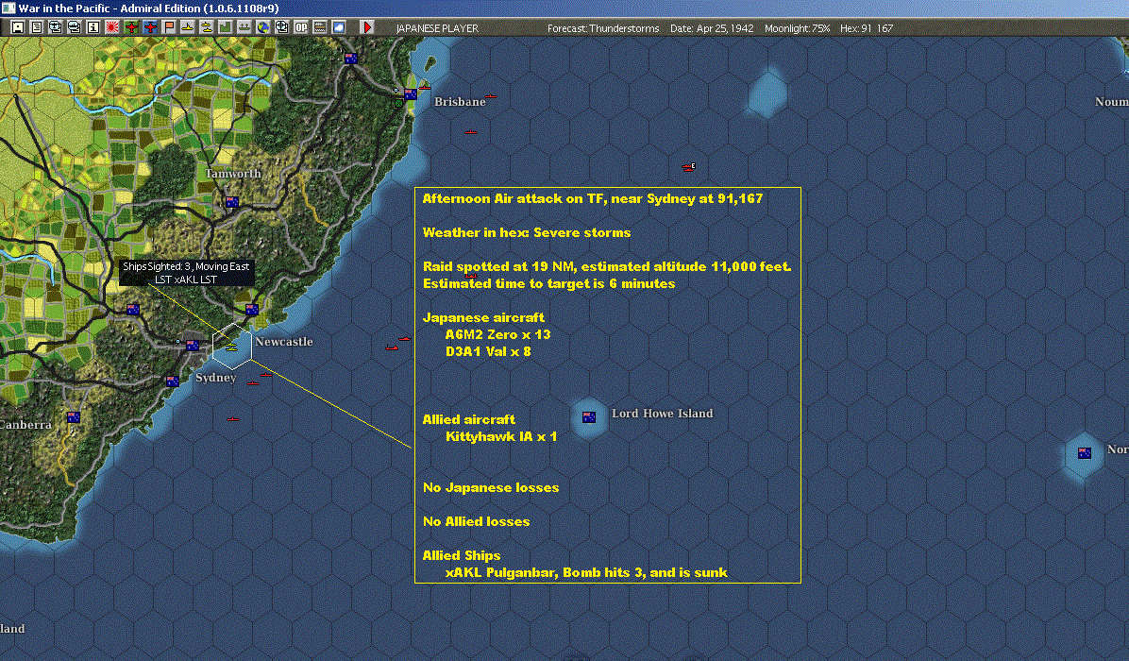This screenshot has height=661, width=1129.
Task: Click the 'Hex: 91 167' status text
Action: [867, 28]
